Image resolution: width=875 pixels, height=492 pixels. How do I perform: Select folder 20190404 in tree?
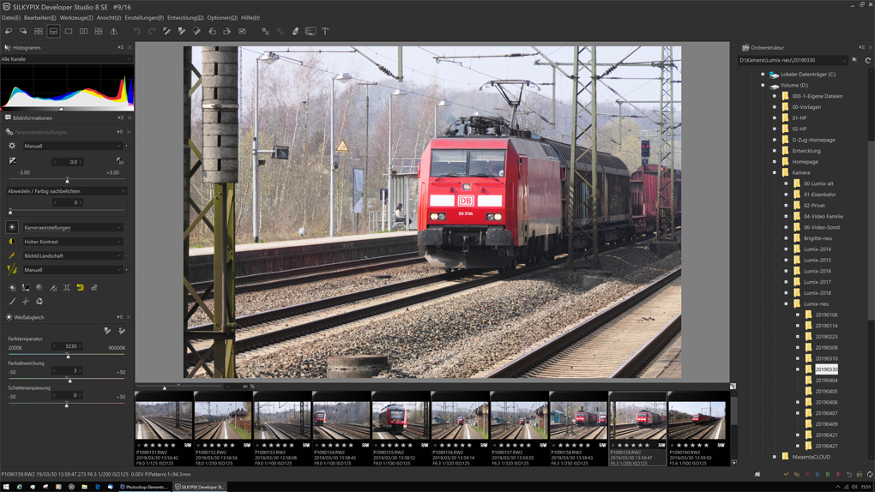826,381
